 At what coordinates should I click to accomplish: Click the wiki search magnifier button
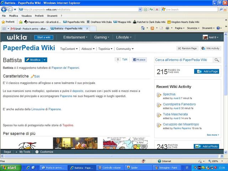pyautogui.click(x=217, y=60)
